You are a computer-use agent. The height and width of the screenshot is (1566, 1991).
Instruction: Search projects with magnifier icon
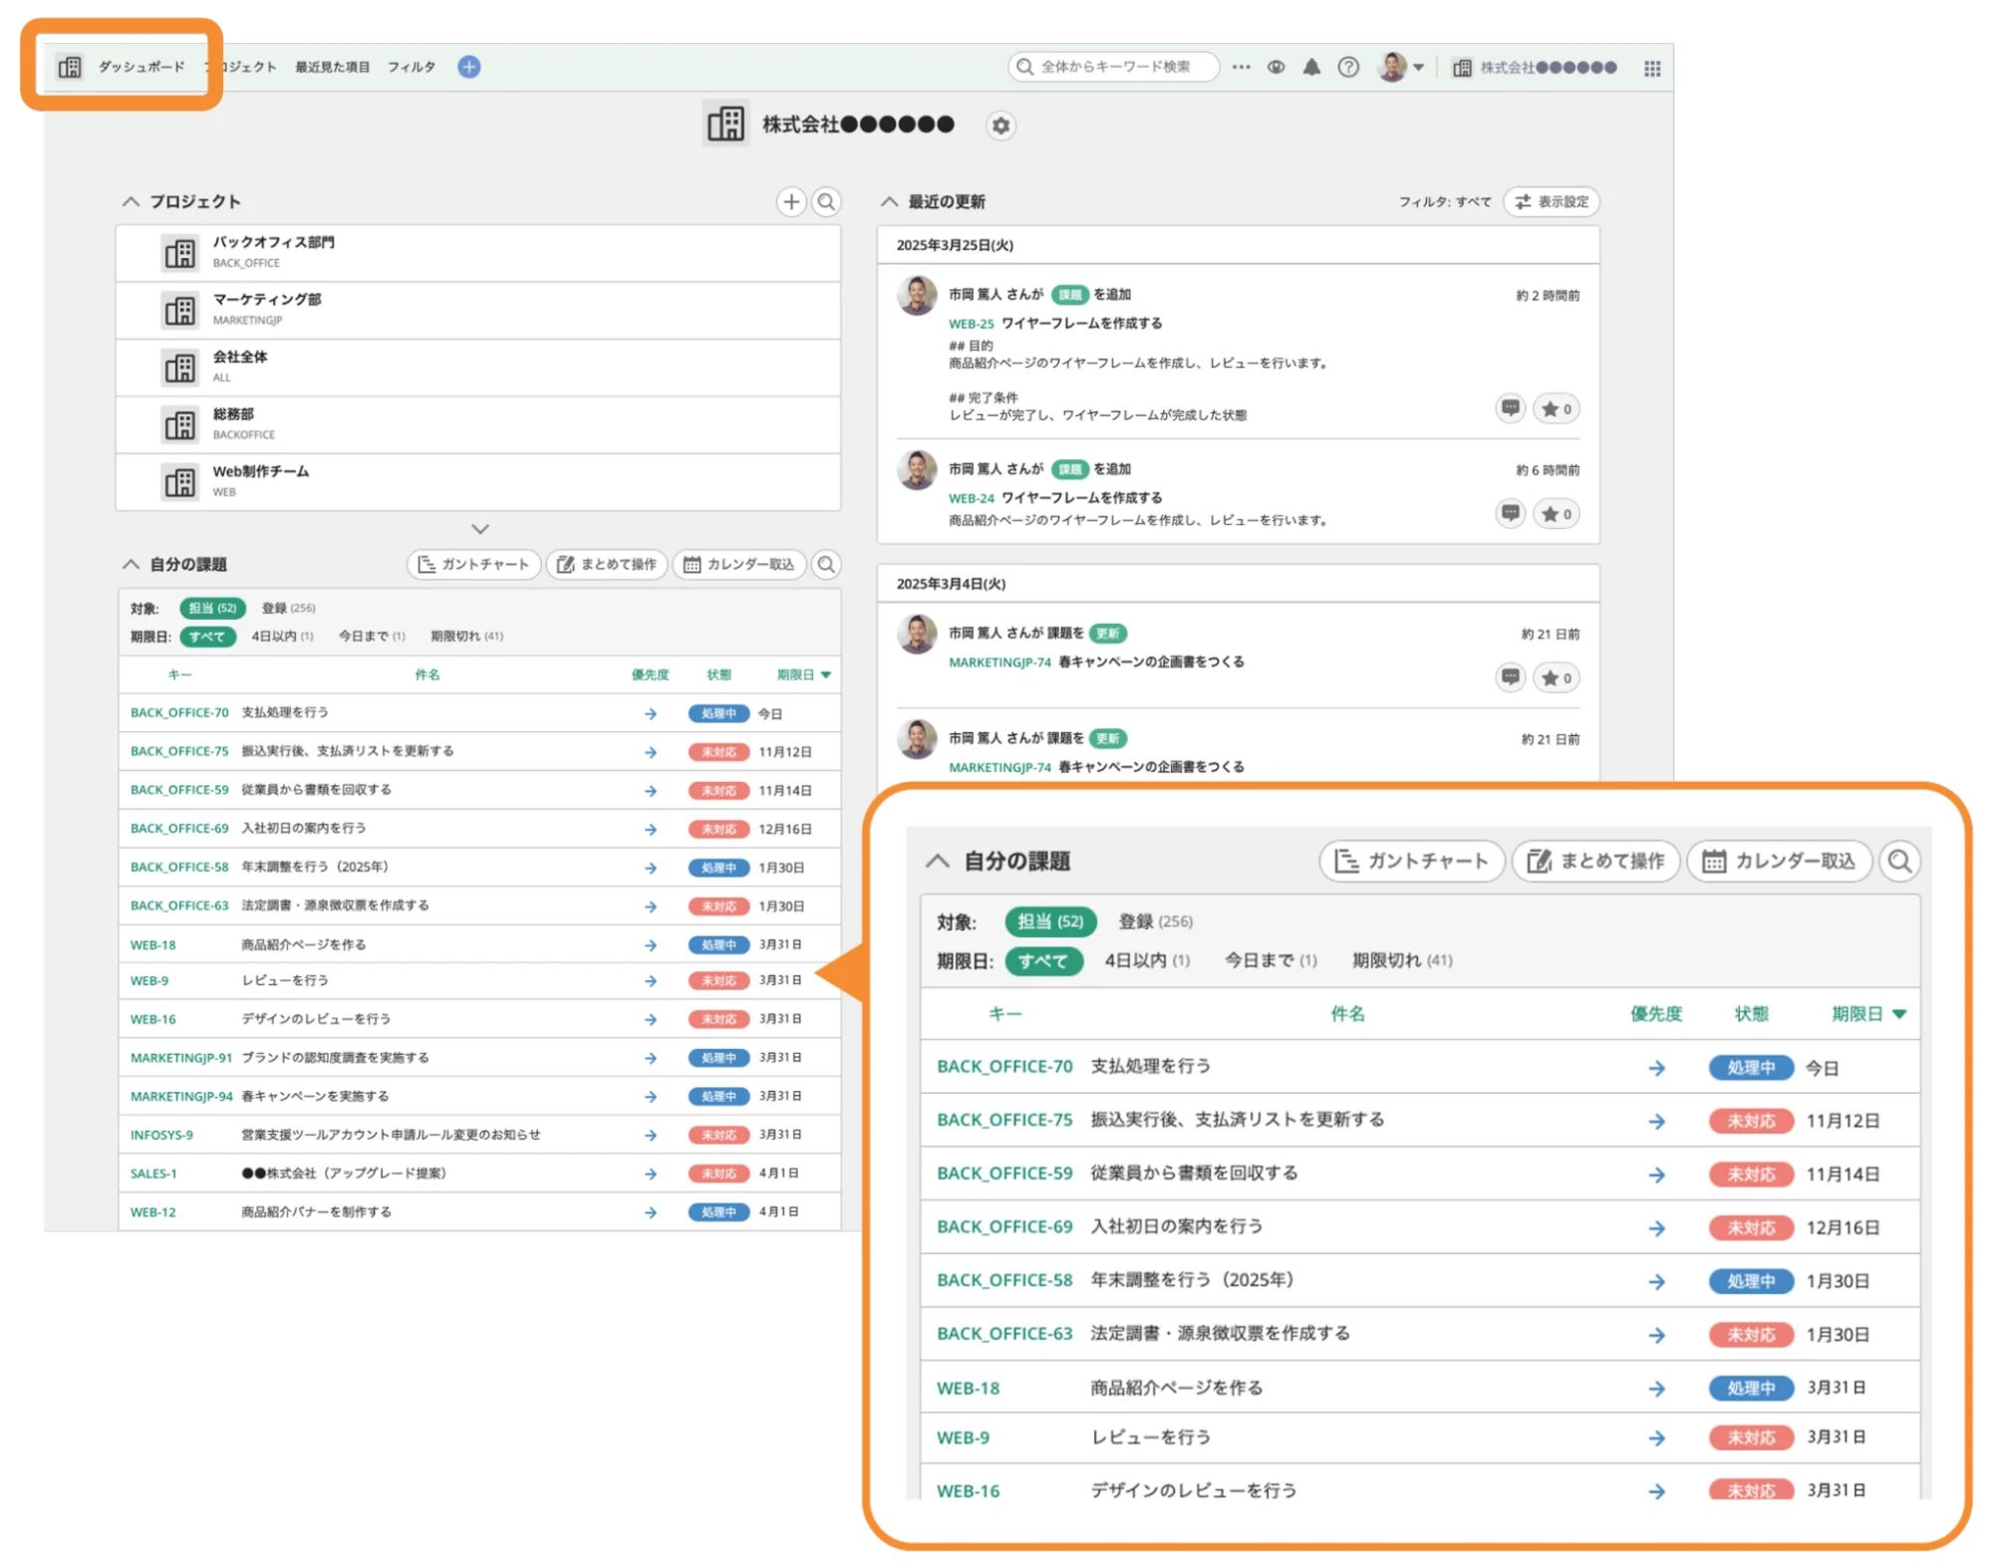tap(826, 202)
